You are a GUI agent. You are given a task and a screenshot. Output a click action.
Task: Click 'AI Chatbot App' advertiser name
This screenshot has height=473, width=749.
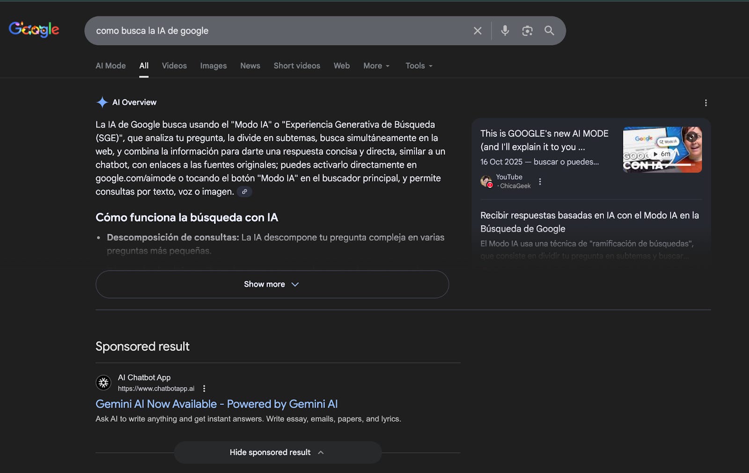point(144,378)
